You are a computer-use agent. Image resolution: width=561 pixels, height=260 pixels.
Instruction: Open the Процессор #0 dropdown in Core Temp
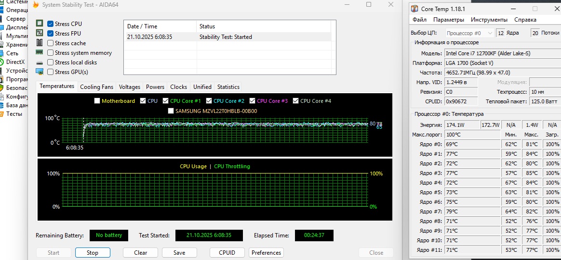point(470,33)
